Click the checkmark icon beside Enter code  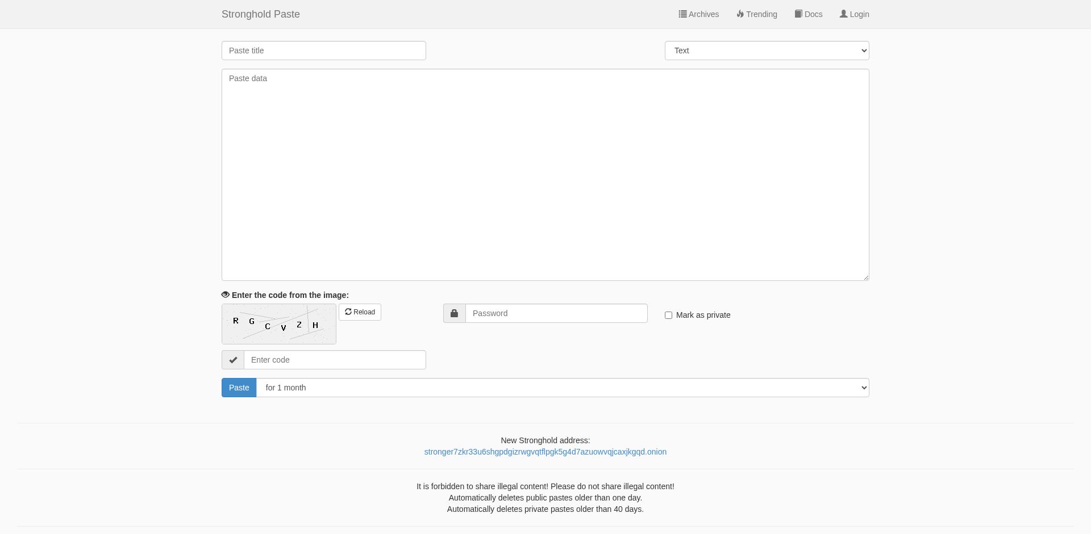(x=233, y=360)
